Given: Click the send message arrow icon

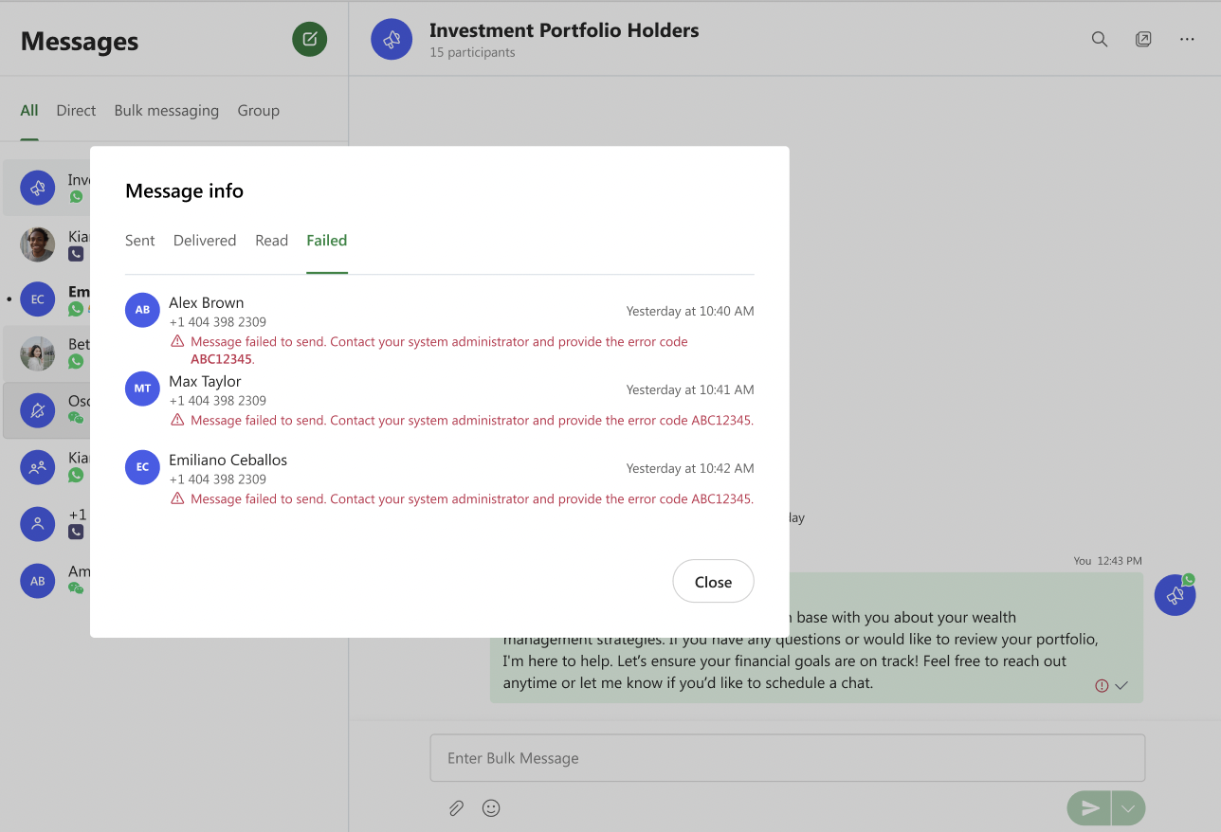Looking at the screenshot, I should pyautogui.click(x=1088, y=807).
